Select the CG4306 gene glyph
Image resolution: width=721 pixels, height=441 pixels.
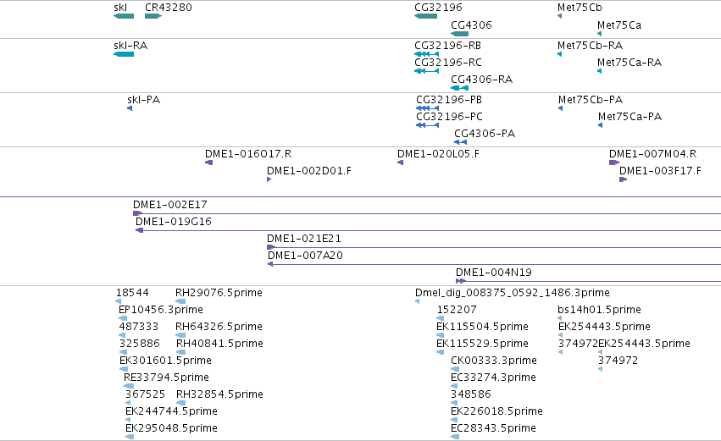459,34
